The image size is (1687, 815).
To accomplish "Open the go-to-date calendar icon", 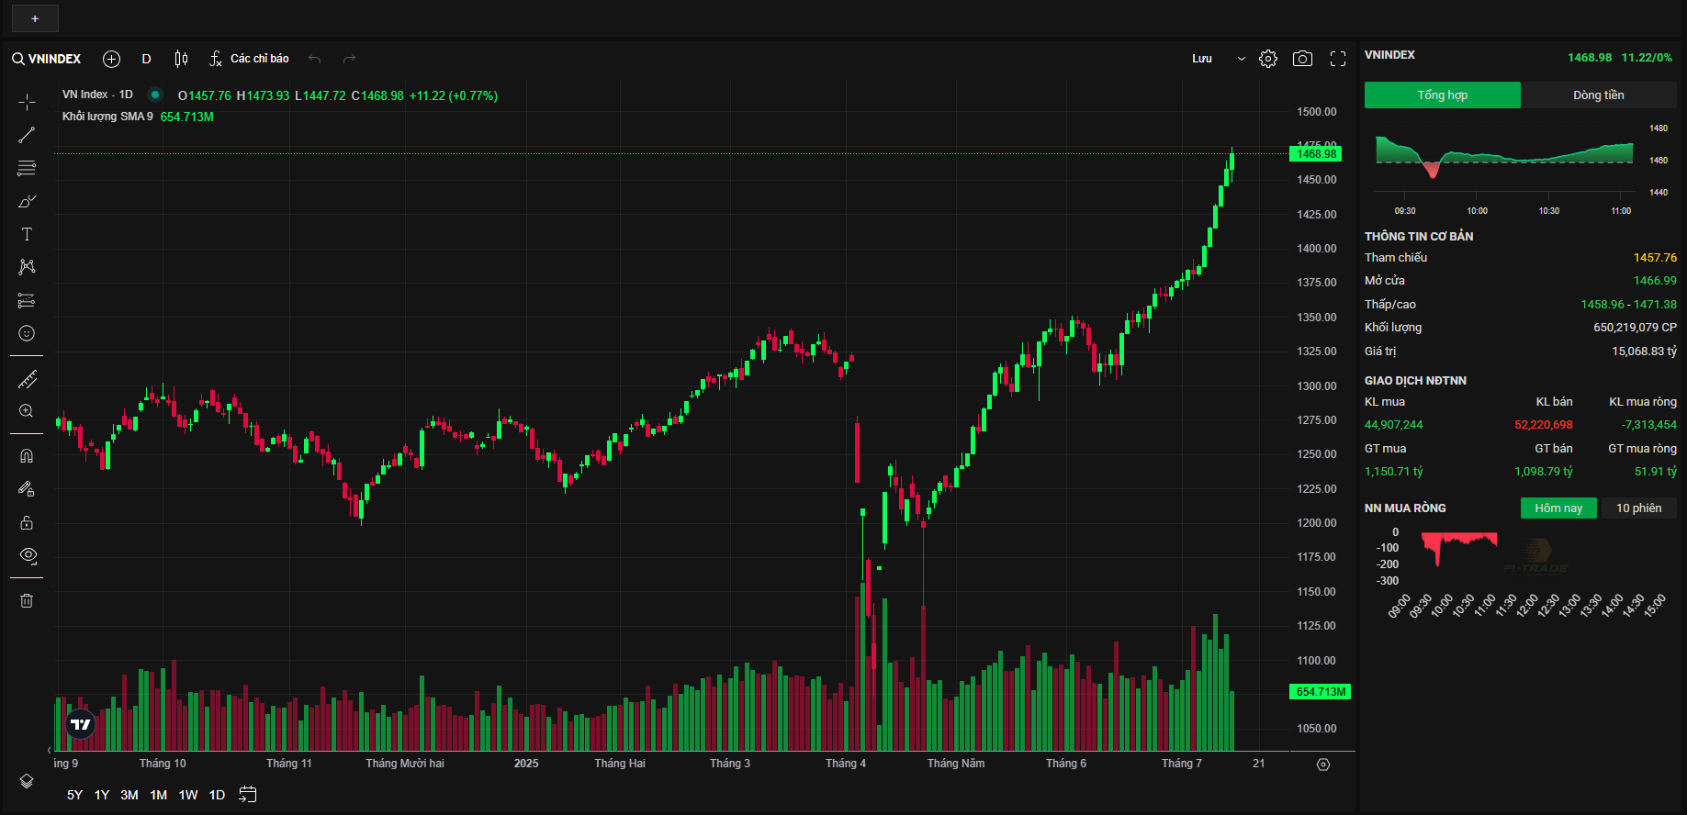I will coord(247,795).
